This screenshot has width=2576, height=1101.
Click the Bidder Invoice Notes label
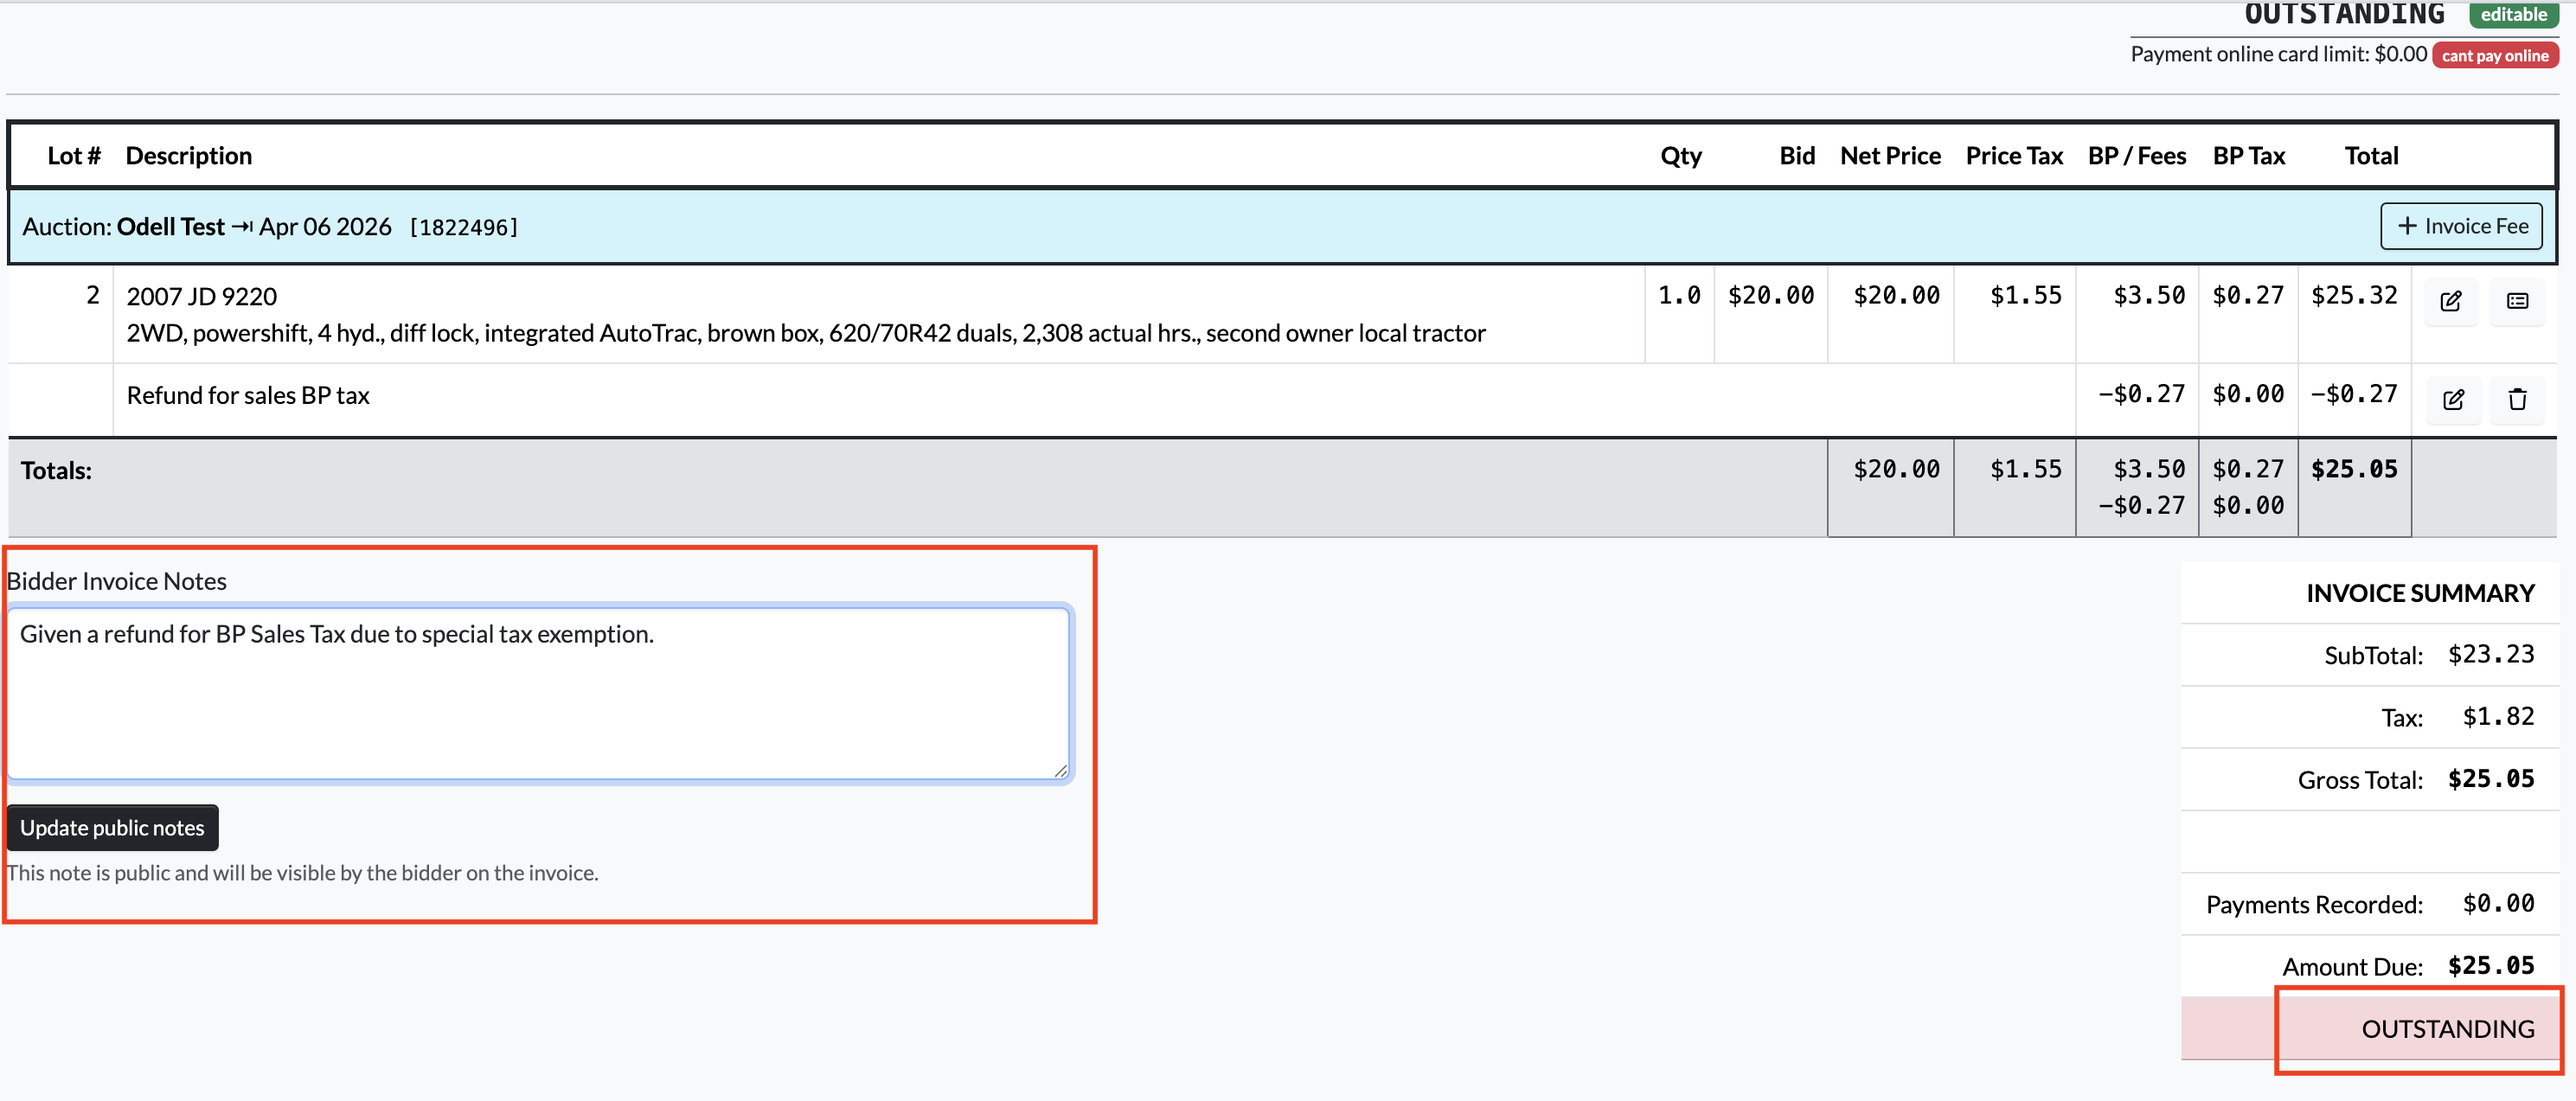tap(117, 581)
